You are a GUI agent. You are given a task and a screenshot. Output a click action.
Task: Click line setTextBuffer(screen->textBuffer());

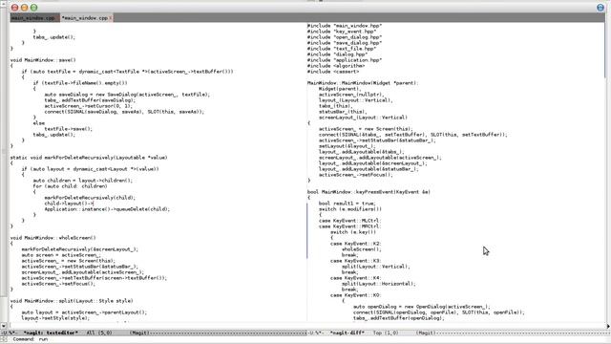coord(95,278)
